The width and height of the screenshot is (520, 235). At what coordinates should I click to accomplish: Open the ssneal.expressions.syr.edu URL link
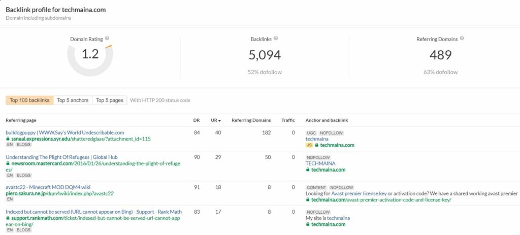pos(81,139)
